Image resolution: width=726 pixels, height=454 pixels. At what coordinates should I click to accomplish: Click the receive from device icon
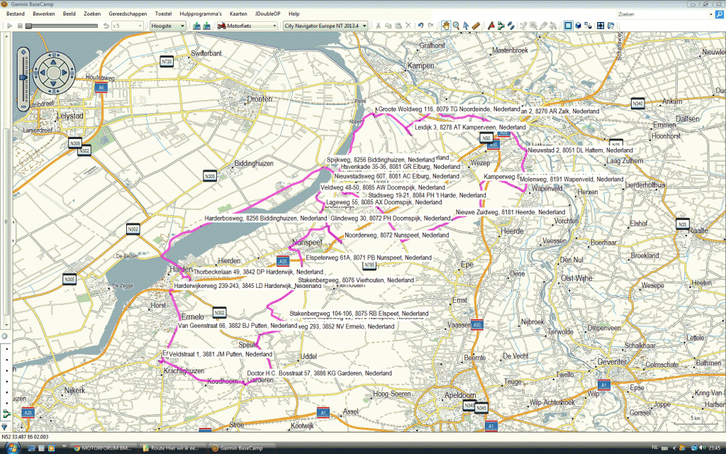click(x=207, y=26)
